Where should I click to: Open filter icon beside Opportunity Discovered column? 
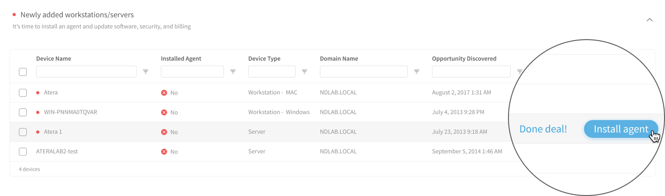click(x=520, y=71)
